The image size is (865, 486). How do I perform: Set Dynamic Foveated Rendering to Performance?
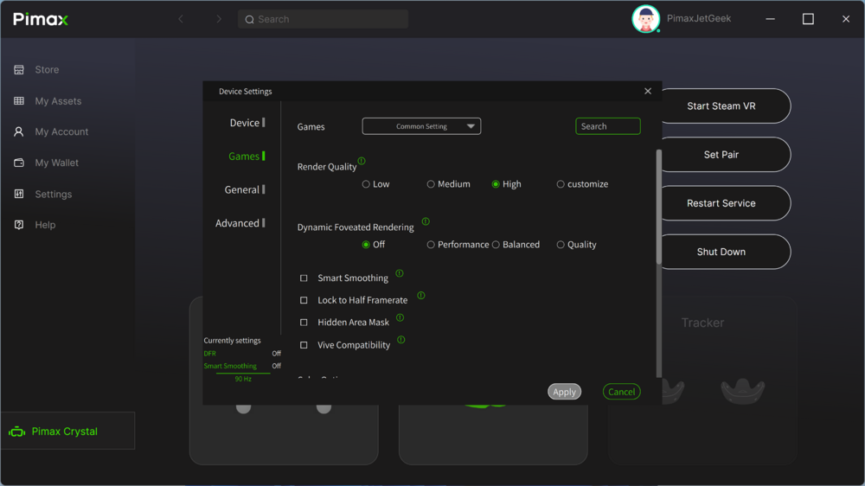tap(430, 245)
